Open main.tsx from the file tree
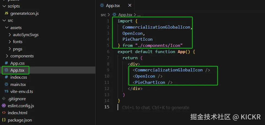The height and width of the screenshot is (125, 265). [x=18, y=84]
